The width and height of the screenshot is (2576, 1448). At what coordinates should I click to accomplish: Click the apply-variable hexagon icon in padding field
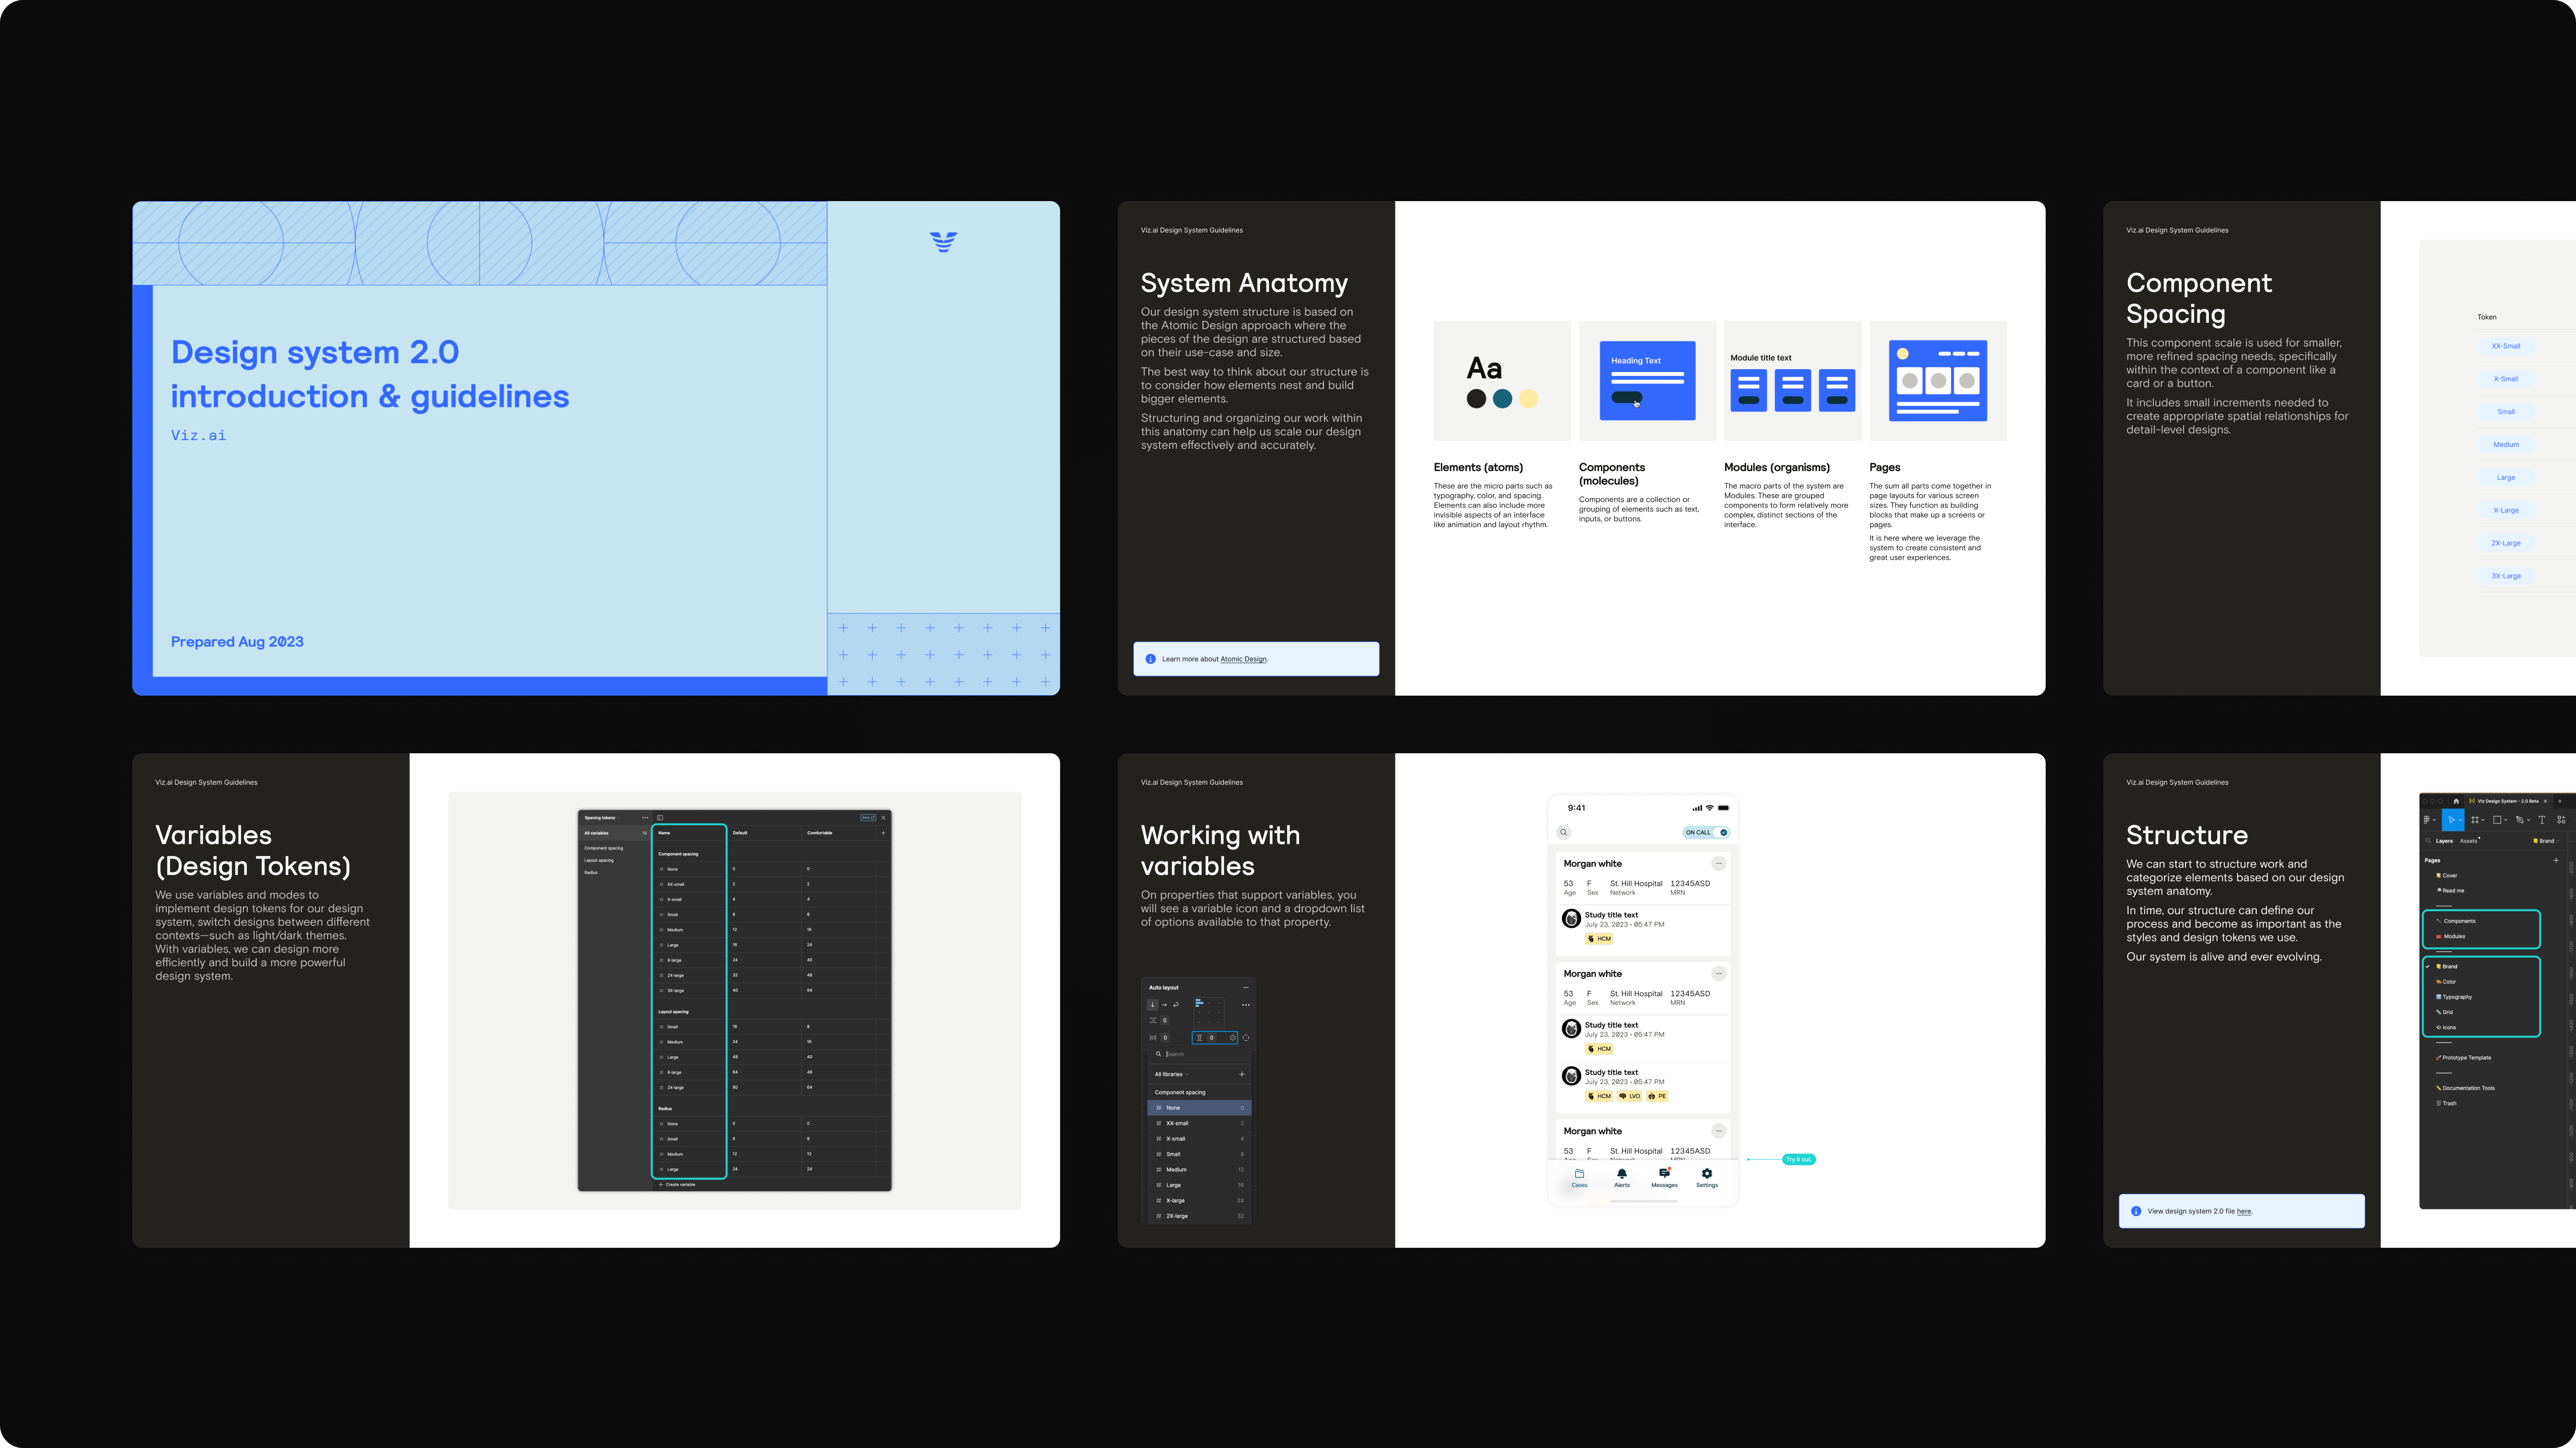(x=1233, y=1038)
